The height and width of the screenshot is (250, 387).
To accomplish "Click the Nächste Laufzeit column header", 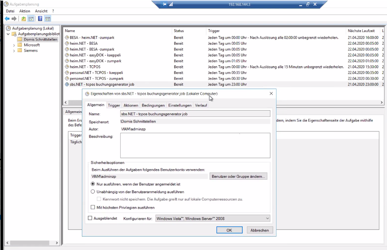I will pyautogui.click(x=363, y=31).
